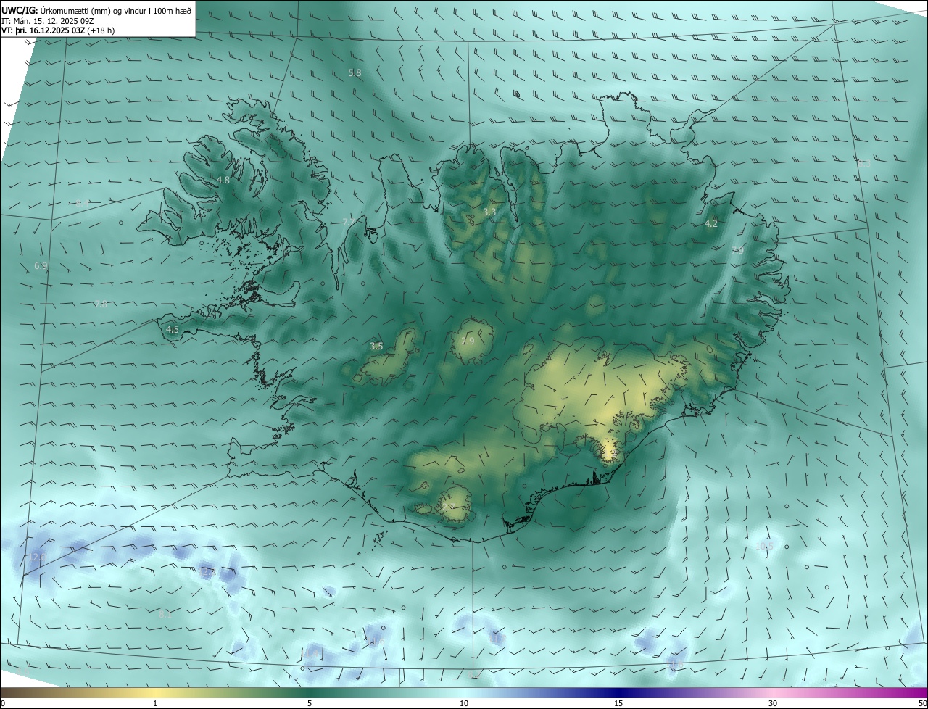This screenshot has width=928, height=709.
Task: Click the dark navy band of the color scale
Action: point(618,693)
